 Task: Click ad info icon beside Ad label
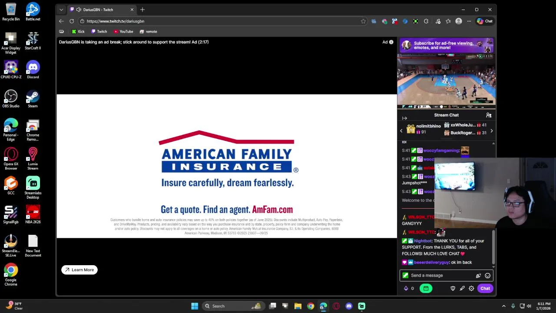pos(391,42)
